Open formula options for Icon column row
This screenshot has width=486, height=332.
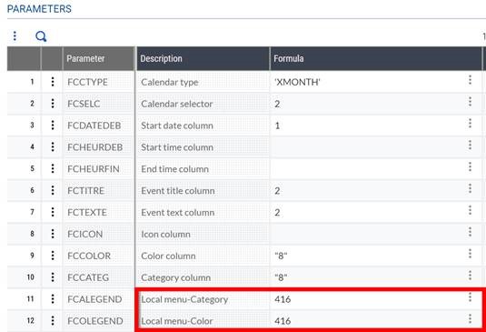coord(470,232)
